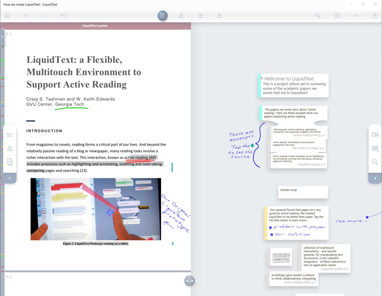Viewport: 382px width, 296px height.
Task: Click the pane divider split handle
Action: point(189,281)
